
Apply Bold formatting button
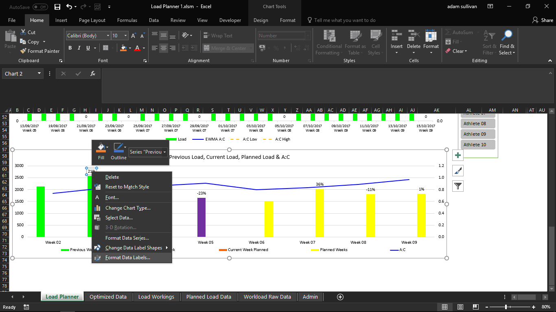[70, 48]
